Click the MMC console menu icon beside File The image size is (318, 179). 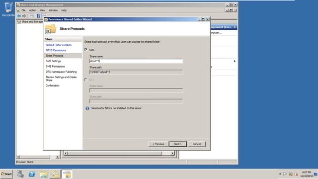coord(18,10)
